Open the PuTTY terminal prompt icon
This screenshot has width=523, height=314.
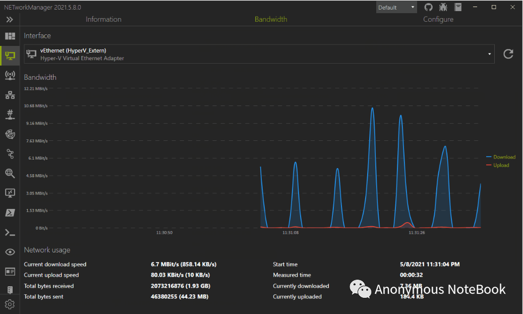coord(10,233)
